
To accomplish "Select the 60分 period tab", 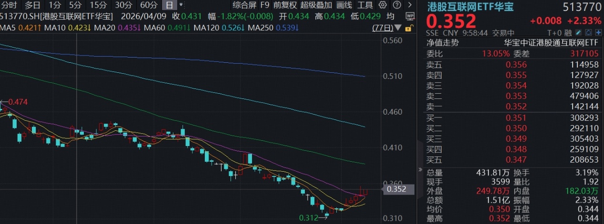I will click(149, 5).
